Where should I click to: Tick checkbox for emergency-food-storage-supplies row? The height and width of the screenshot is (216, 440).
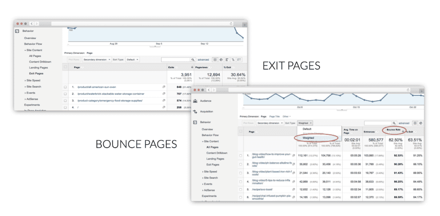(x=65, y=101)
